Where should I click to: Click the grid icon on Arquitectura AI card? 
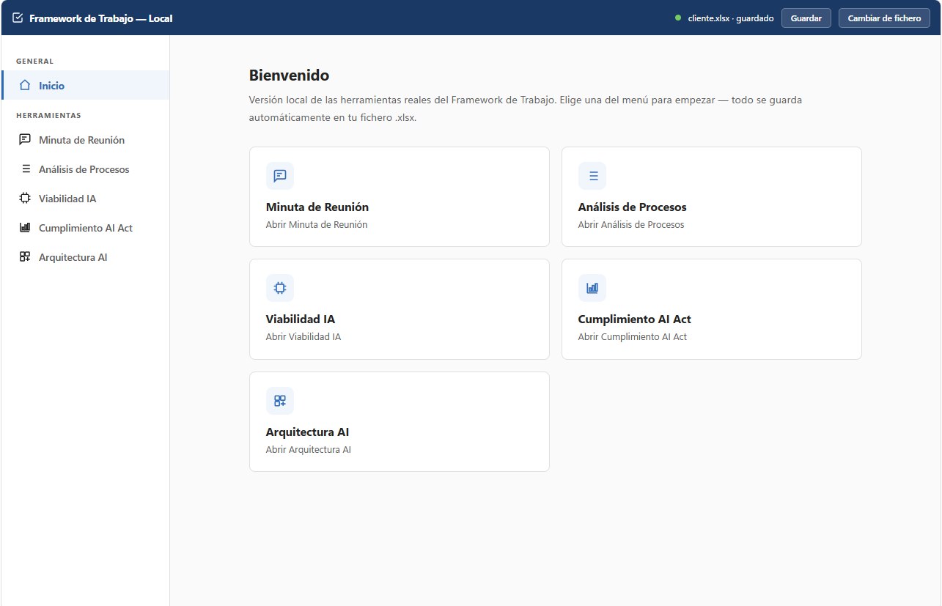click(279, 401)
